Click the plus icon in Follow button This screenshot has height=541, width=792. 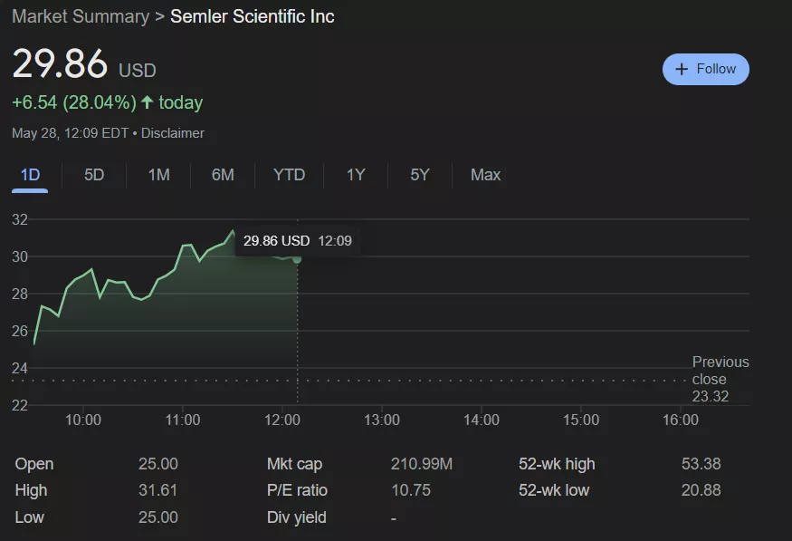tap(682, 69)
